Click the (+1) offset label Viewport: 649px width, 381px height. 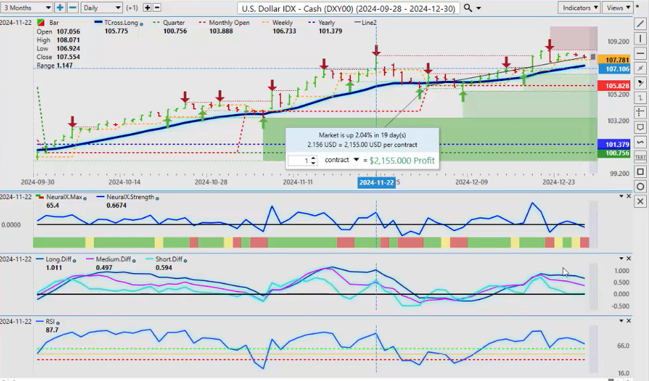click(132, 8)
